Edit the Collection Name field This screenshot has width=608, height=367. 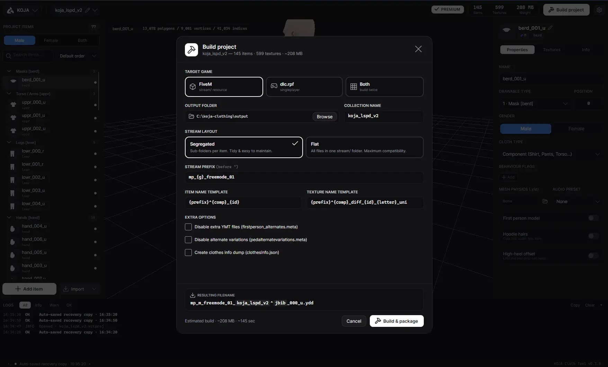(x=384, y=116)
